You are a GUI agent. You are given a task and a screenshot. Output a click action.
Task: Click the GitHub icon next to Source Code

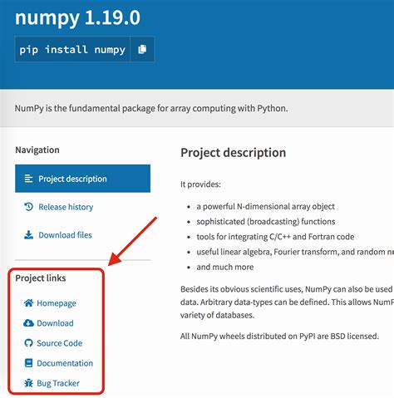28,343
